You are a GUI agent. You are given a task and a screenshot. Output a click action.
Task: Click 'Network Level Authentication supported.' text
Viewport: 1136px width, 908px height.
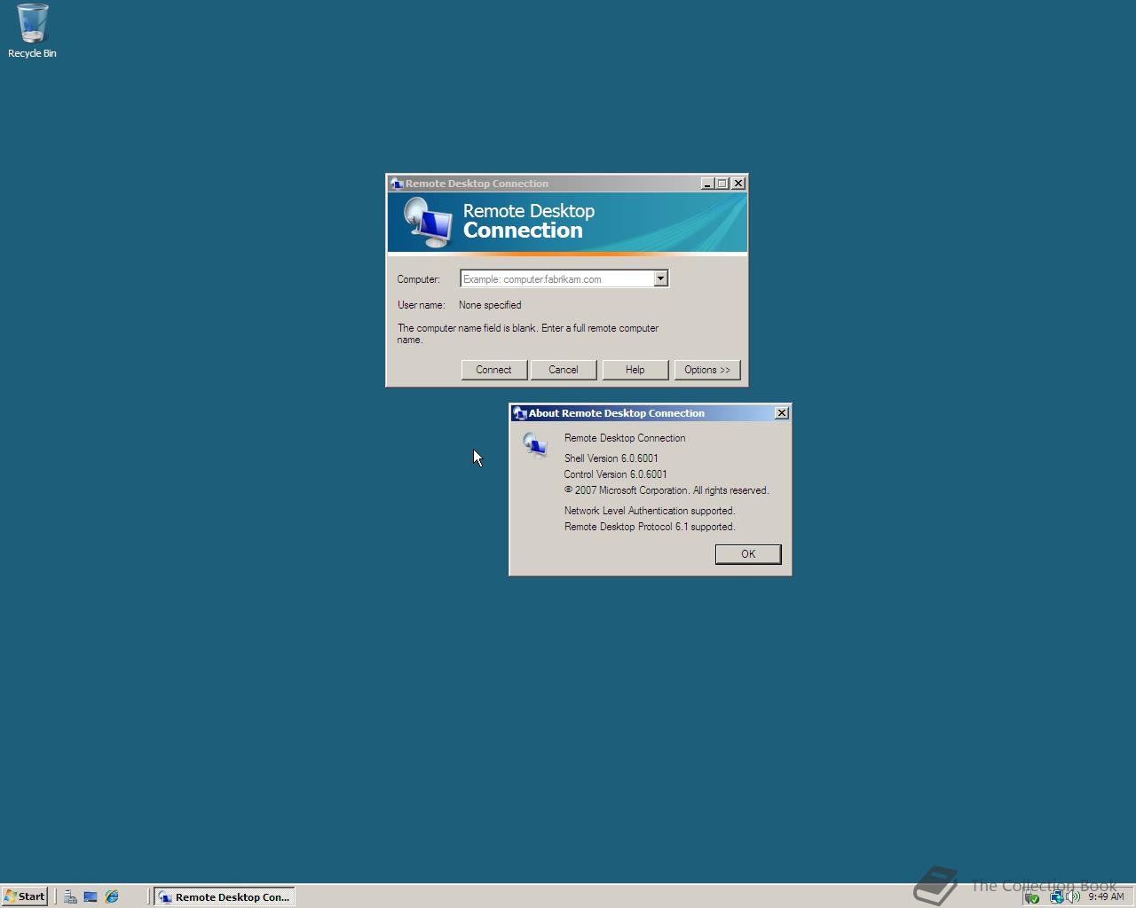650,511
